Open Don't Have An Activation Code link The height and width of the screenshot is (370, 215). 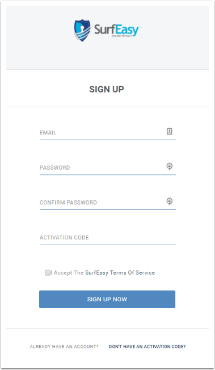coord(147,347)
